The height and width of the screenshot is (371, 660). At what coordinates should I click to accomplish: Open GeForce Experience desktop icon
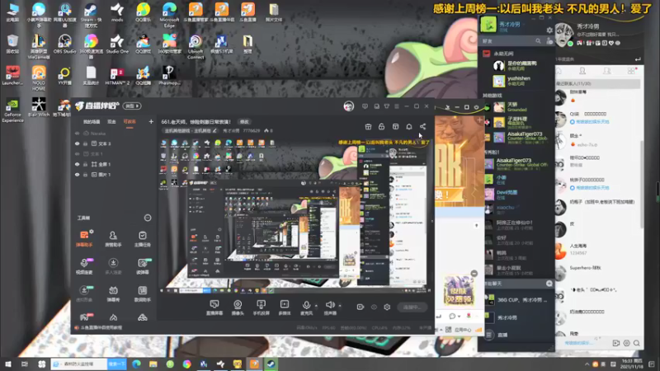pyautogui.click(x=12, y=110)
